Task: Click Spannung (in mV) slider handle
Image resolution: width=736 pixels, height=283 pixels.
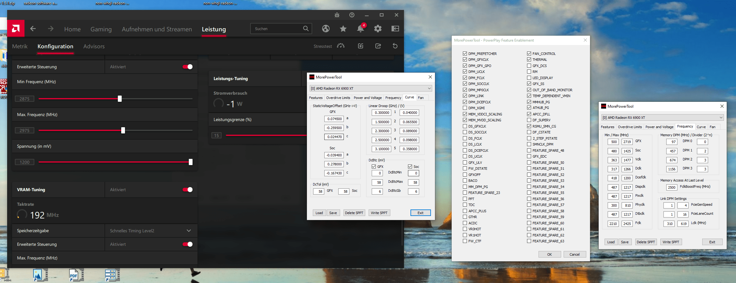Action: tap(191, 162)
